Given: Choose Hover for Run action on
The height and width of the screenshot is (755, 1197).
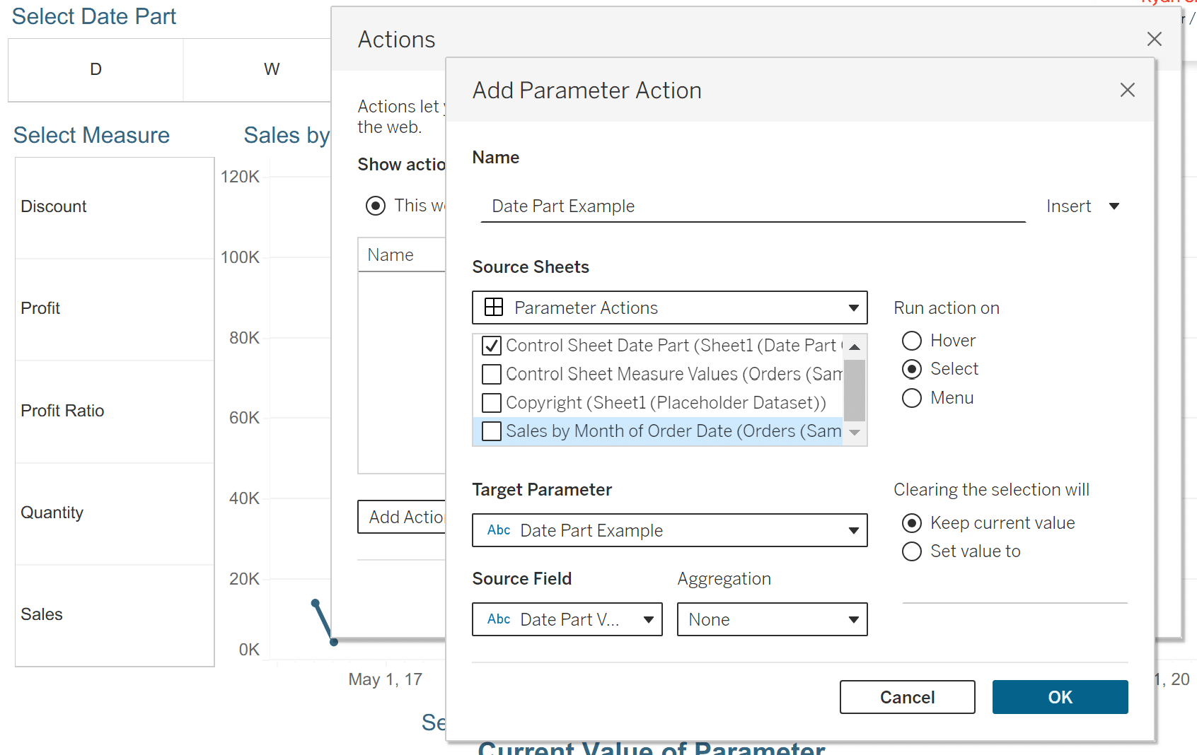Looking at the screenshot, I should [x=912, y=341].
